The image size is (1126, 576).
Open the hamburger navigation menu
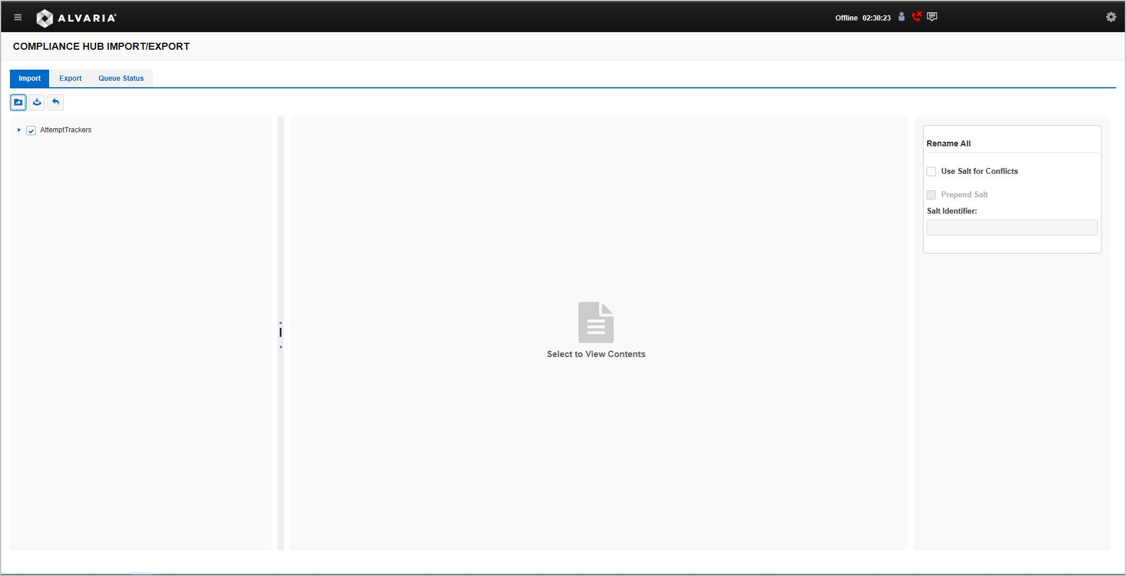[18, 17]
